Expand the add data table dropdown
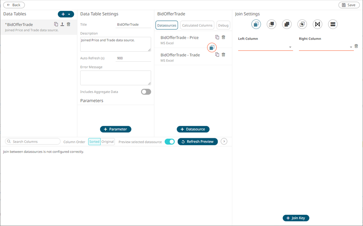The width and height of the screenshot is (363, 226). tap(69, 14)
